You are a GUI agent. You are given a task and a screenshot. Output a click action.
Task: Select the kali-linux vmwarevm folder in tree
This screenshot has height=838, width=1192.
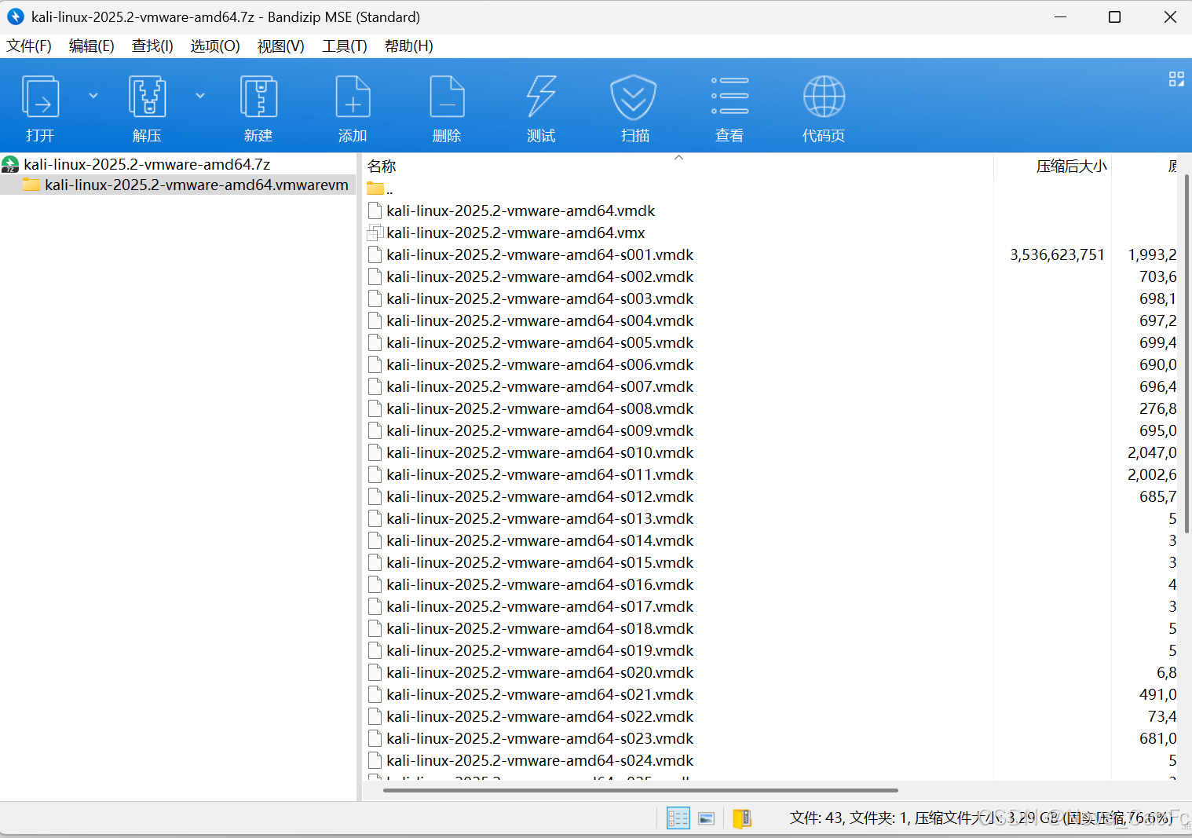point(196,185)
